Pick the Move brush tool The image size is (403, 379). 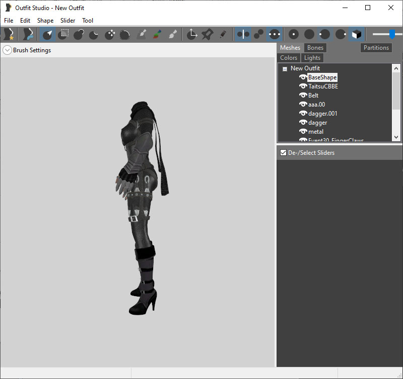point(110,34)
